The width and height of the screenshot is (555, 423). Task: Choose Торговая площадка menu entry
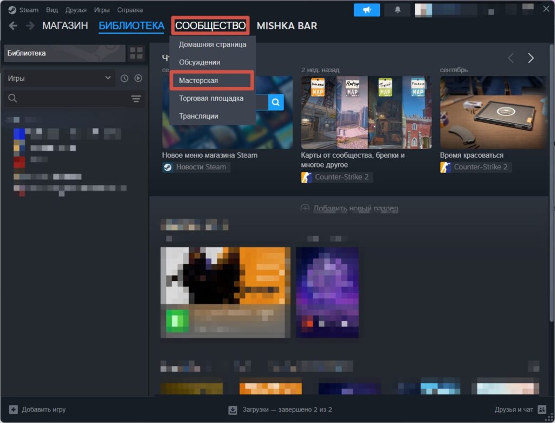[x=211, y=98]
